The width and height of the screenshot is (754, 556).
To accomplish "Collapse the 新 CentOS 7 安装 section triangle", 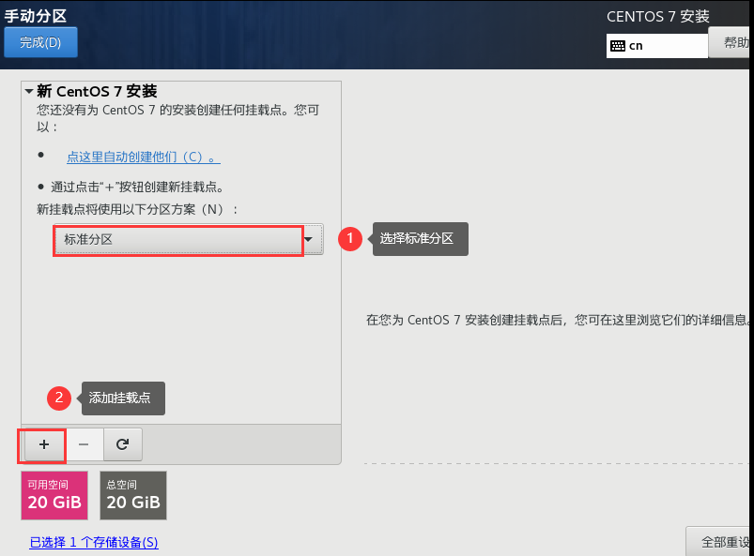I will coord(29,92).
